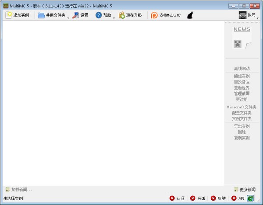Click 现在升级 (Update Now) toolbar icon

(x=130, y=15)
